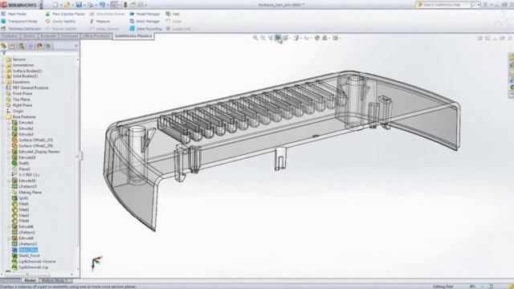Switch to the Sketch tab
514x289 pixels.
[29, 36]
